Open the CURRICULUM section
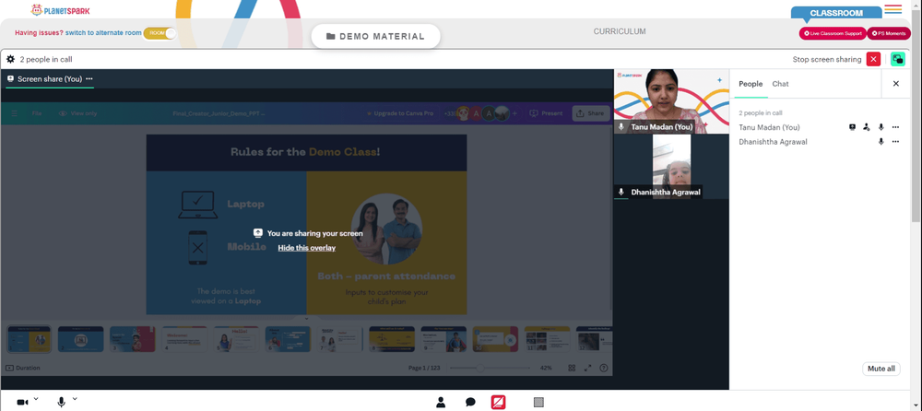Image resolution: width=922 pixels, height=411 pixels. [620, 31]
